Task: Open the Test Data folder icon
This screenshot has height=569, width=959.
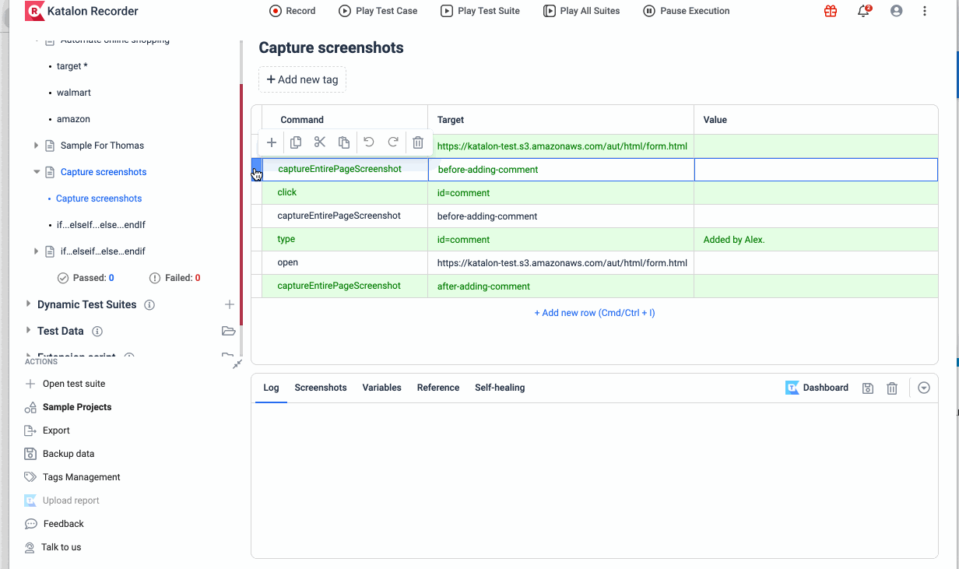Action: tap(228, 331)
